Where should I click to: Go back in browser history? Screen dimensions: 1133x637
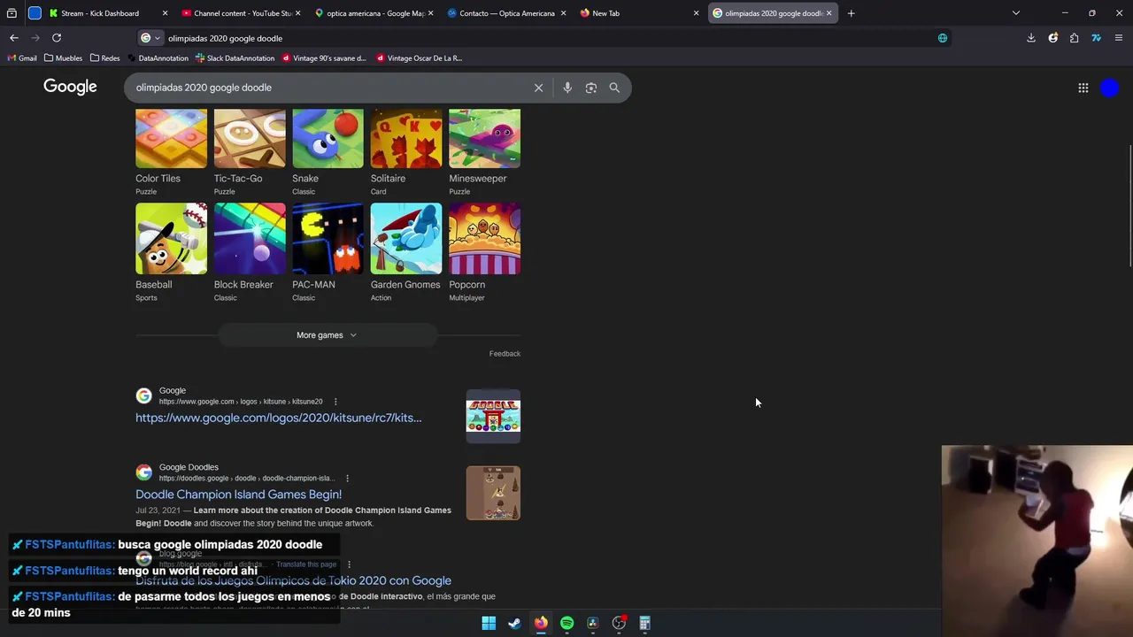click(13, 38)
